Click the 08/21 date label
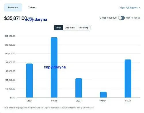This screenshot has width=144, height=113. [29, 101]
